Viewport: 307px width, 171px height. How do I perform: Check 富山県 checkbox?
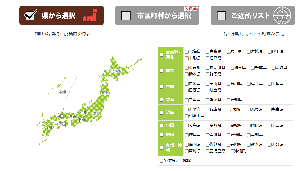coord(207,84)
